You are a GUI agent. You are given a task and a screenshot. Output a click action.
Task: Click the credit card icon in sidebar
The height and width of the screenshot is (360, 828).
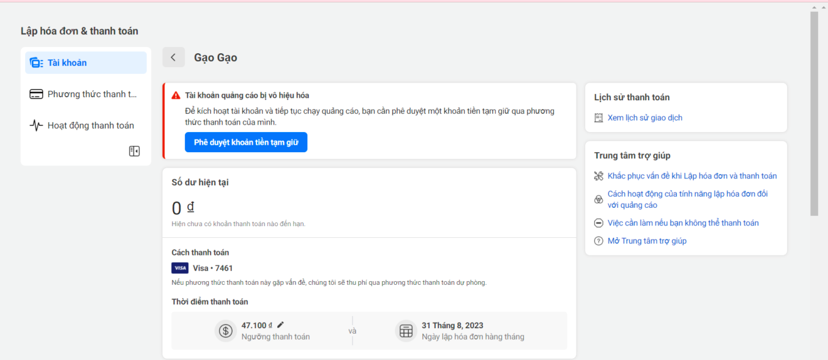pos(36,94)
